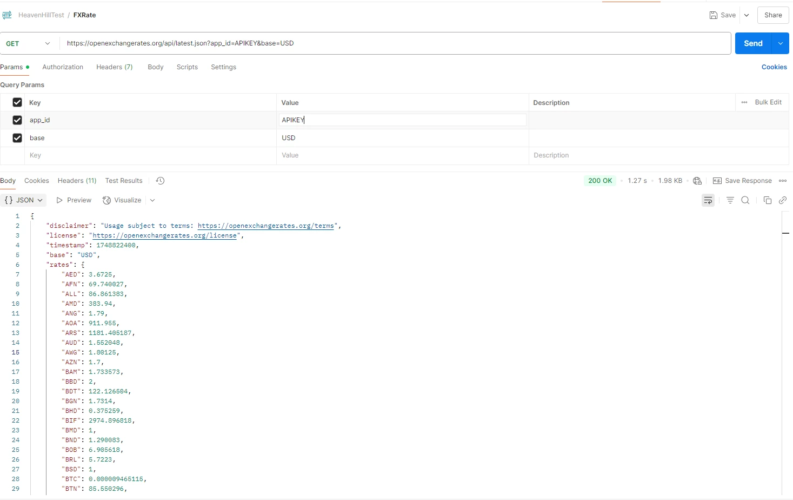Click the Save floppy disk icon
The width and height of the screenshot is (793, 500).
tap(714, 15)
